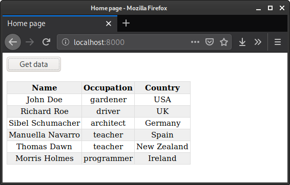The height and width of the screenshot is (185, 290).
Task: Select the Richard Roe cell
Action: click(x=45, y=111)
